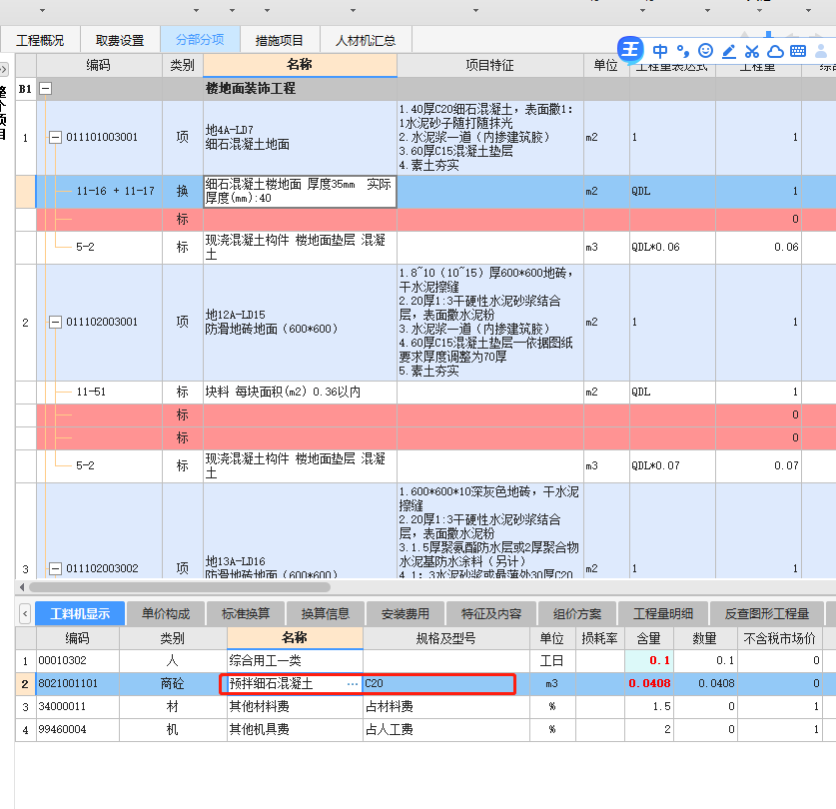Image resolution: width=836 pixels, height=809 pixels.
Task: Click the name cell 细石混凝土楼地面 厚度35mm
Action: (x=300, y=192)
